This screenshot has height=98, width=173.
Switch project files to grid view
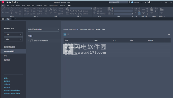68,35
